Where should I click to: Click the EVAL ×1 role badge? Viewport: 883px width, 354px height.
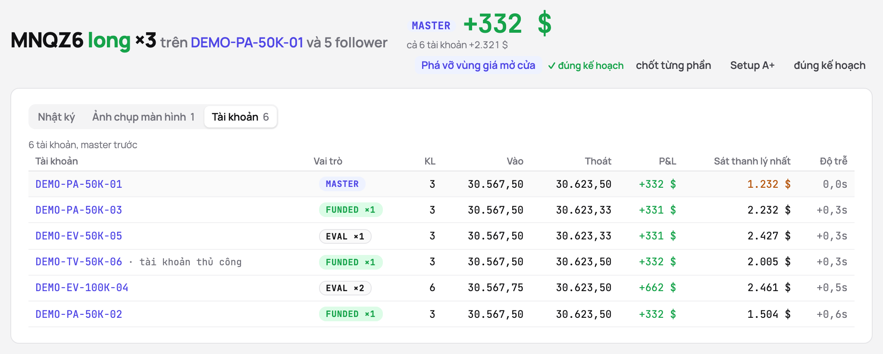[x=345, y=236]
